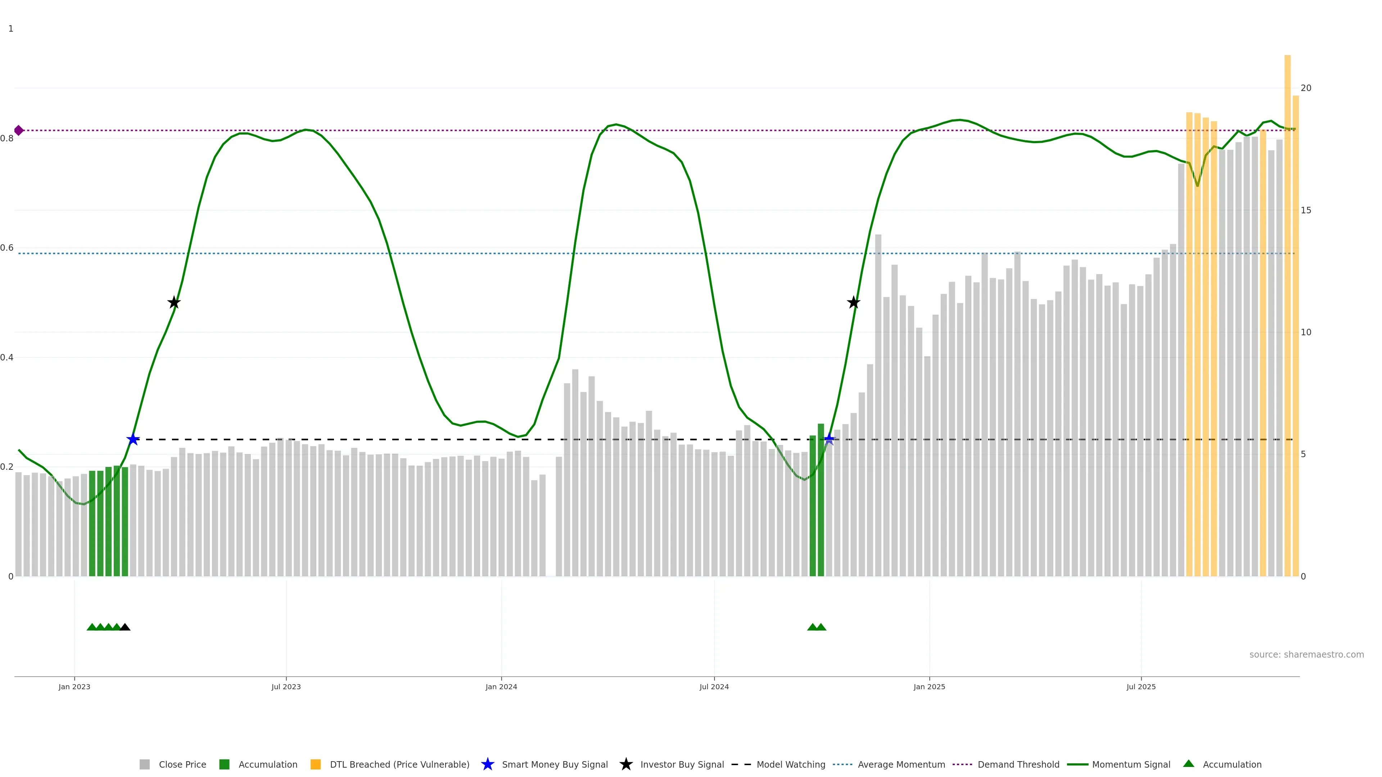1382x777 pixels.
Task: Click the purple diamond Demand Threshold marker
Action: [19, 130]
